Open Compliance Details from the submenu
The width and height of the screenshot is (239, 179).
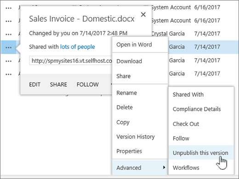pyautogui.click(x=201, y=109)
